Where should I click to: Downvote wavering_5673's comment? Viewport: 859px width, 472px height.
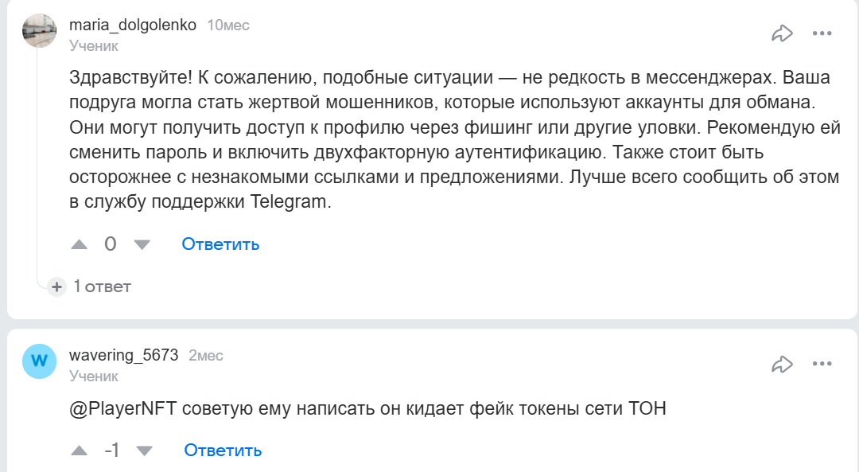tap(144, 451)
